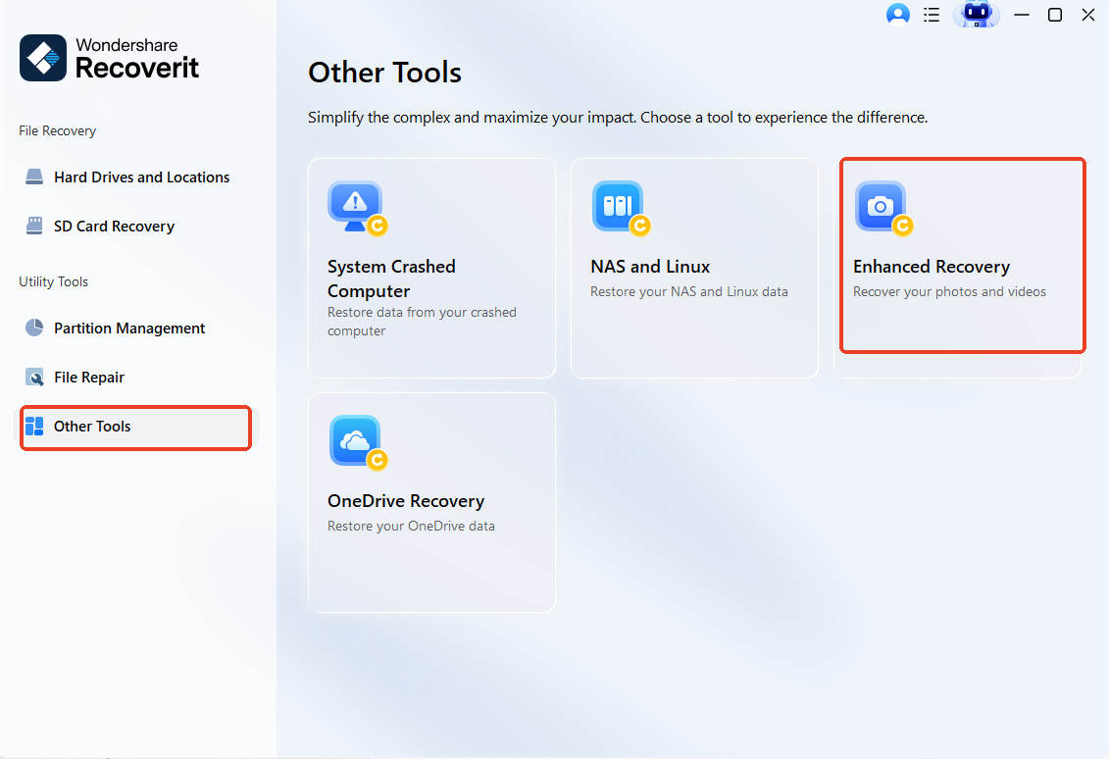Viewport: 1109px width, 759px height.
Task: Click the System Crashed Computer monitor icon
Action: (357, 207)
